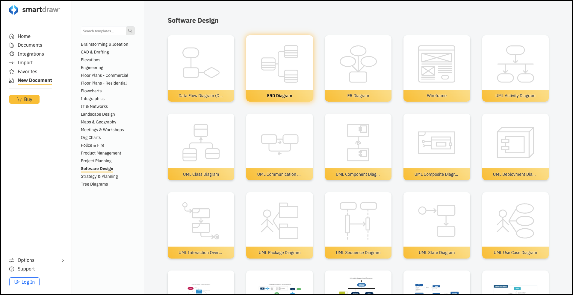573x295 pixels.
Task: Select Elevations category
Action: tap(90, 60)
